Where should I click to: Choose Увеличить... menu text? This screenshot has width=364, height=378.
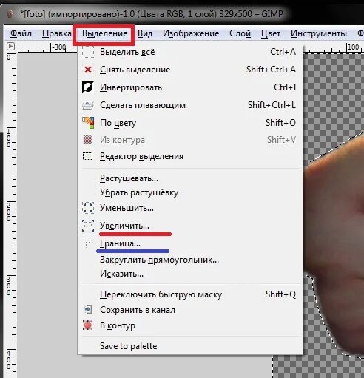(x=124, y=226)
